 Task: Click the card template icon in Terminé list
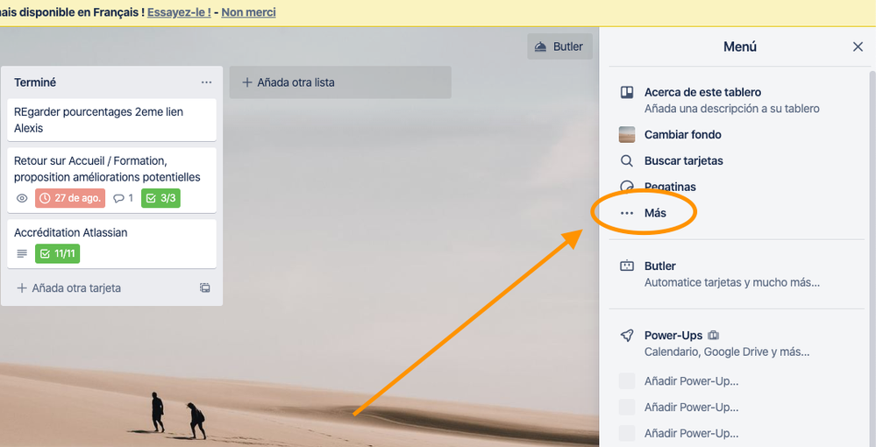205,287
